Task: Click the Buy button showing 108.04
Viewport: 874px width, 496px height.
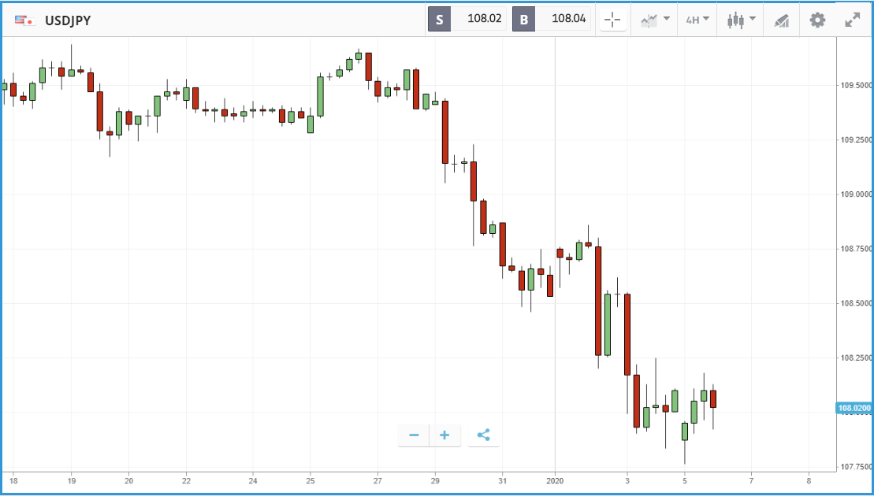Action: 551,20
